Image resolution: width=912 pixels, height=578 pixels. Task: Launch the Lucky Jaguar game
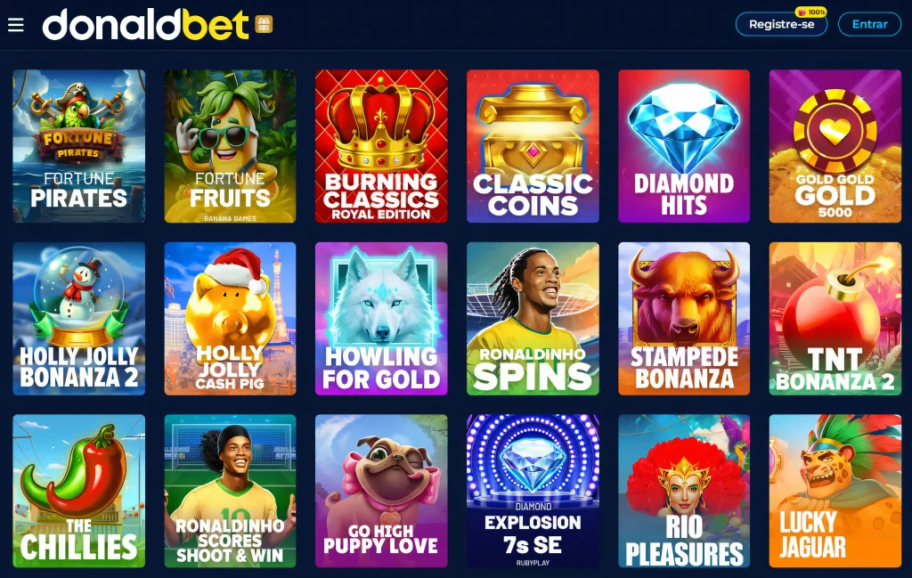tap(835, 491)
